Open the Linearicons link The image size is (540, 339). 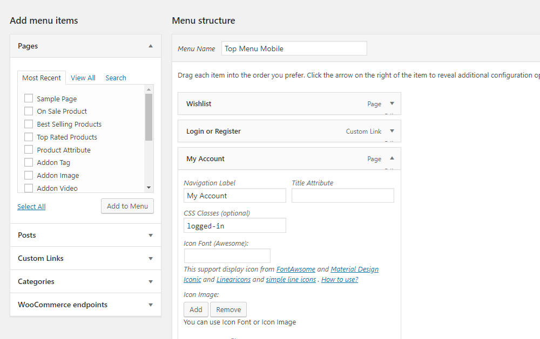coord(233,280)
